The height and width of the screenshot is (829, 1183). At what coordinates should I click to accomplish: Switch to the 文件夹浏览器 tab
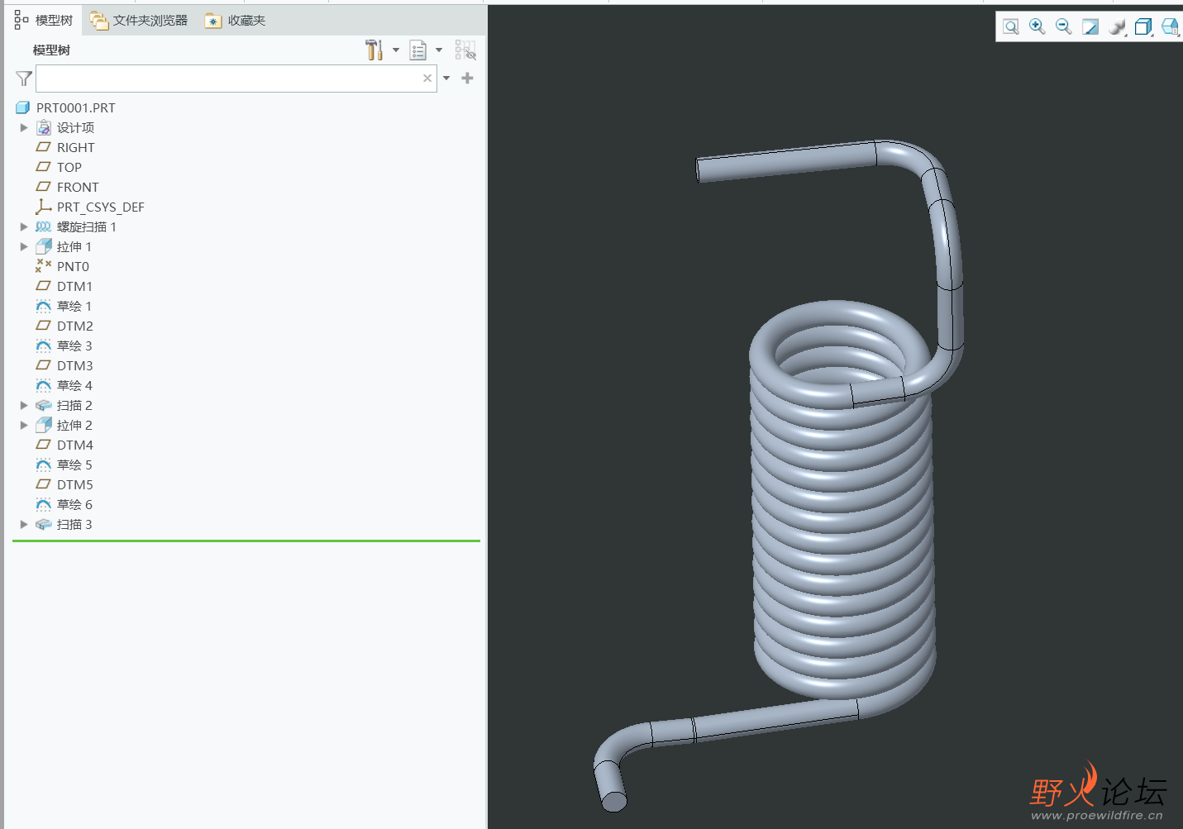point(140,21)
